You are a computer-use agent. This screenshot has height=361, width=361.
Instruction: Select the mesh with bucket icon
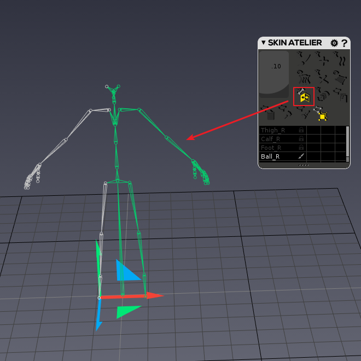click(268, 113)
